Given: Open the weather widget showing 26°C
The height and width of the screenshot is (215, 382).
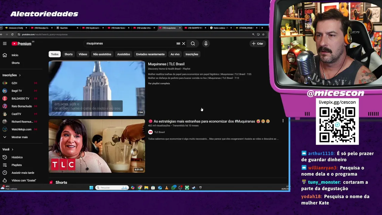Looking at the screenshot, I should pos(10,188).
